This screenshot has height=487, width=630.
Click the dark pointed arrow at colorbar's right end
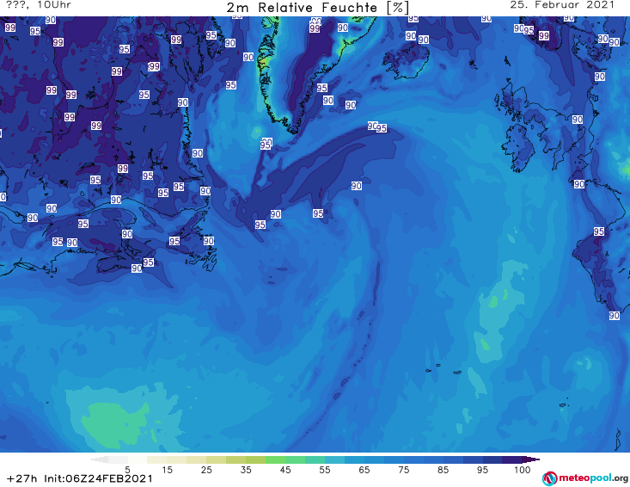click(x=531, y=459)
